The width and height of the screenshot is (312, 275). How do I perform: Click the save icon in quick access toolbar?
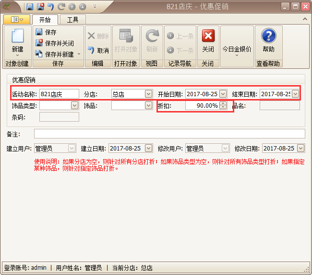(30, 7)
